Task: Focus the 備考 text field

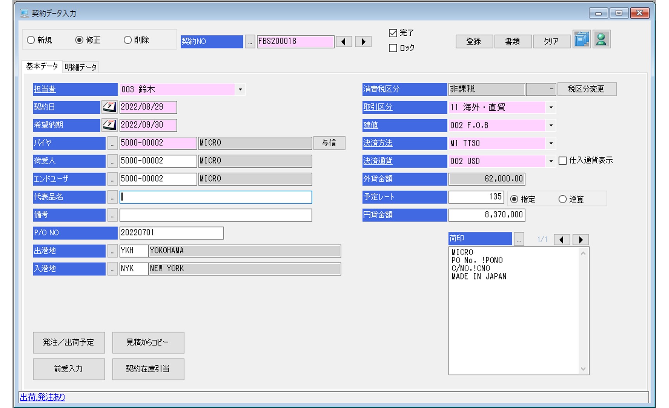Action: (216, 215)
